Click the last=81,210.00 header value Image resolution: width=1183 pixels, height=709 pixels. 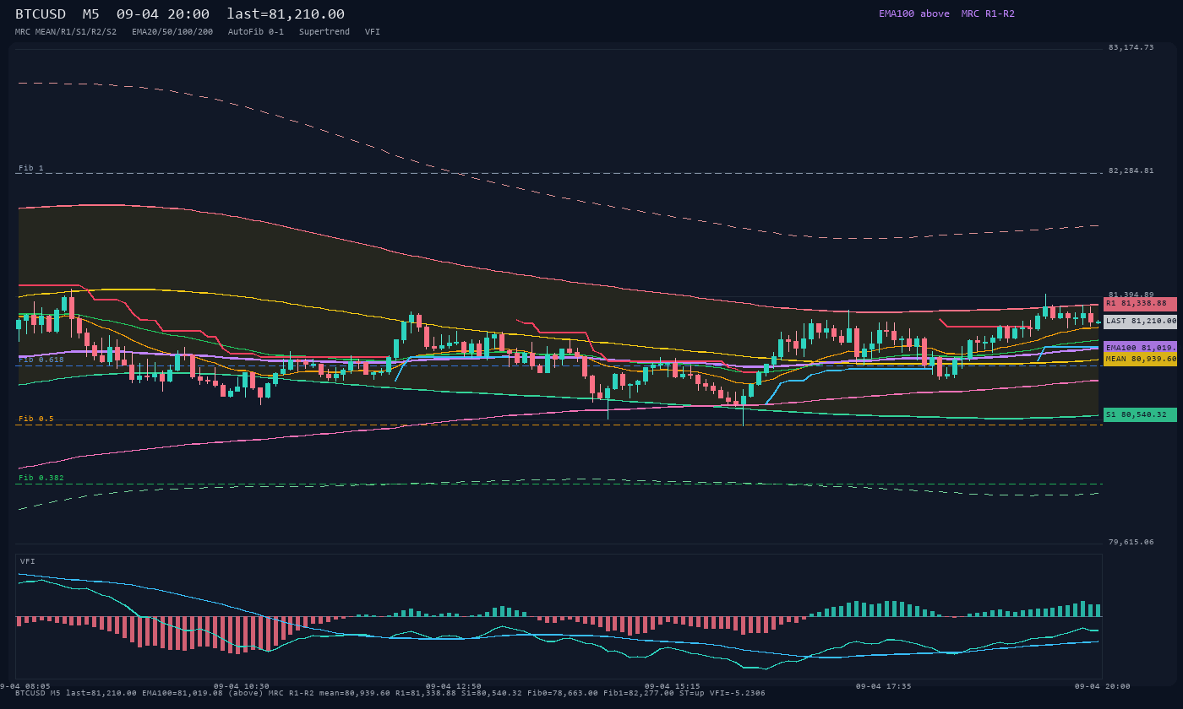(x=286, y=14)
